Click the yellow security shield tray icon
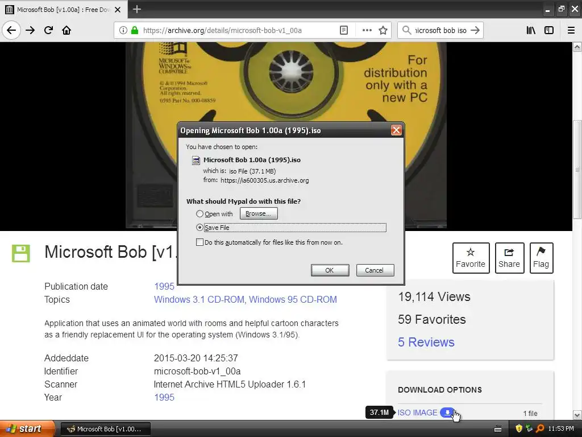The image size is (582, 437). click(519, 428)
